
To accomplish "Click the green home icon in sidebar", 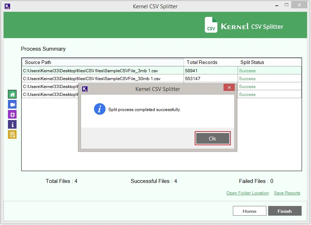I will click(12, 95).
